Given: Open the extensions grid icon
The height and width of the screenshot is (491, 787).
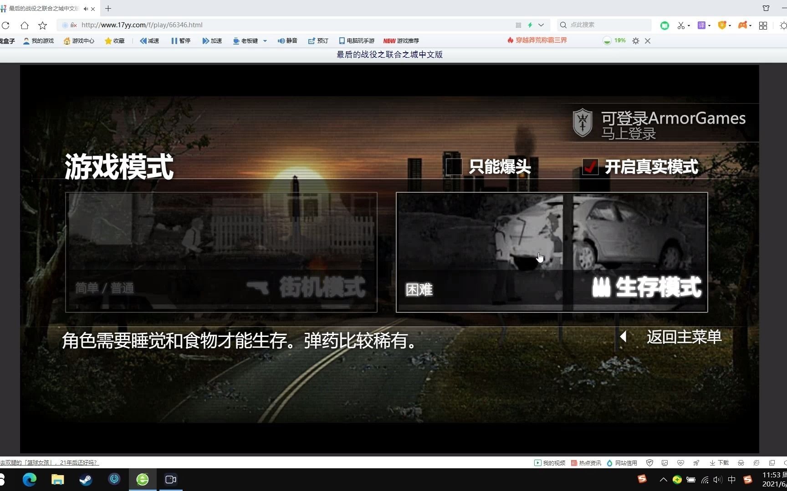Looking at the screenshot, I should click(763, 25).
